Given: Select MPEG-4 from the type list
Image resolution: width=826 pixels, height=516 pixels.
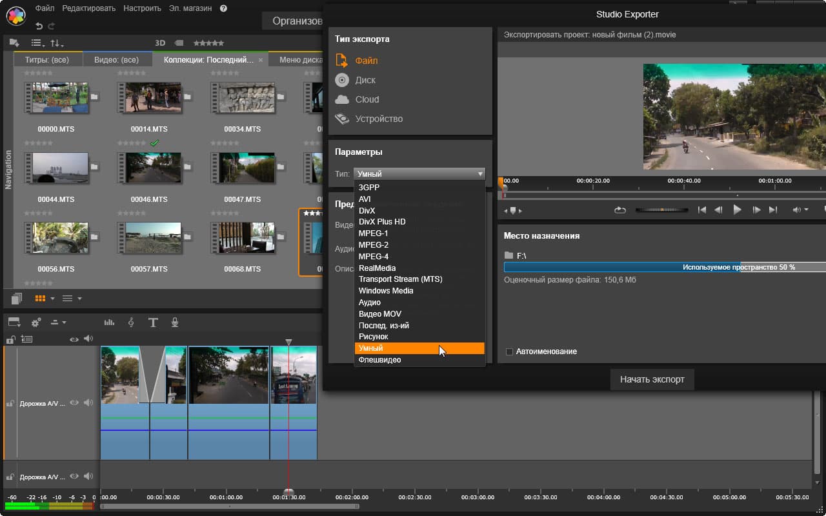Looking at the screenshot, I should coord(374,257).
